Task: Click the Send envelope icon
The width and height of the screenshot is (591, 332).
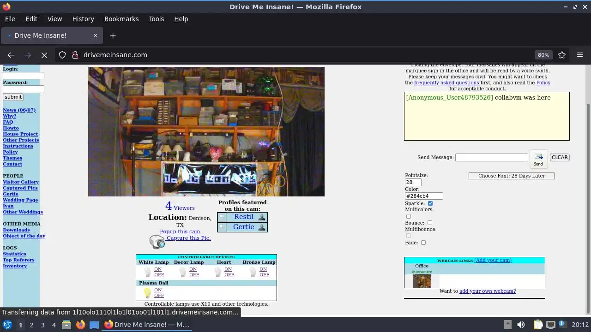Action: (538, 159)
